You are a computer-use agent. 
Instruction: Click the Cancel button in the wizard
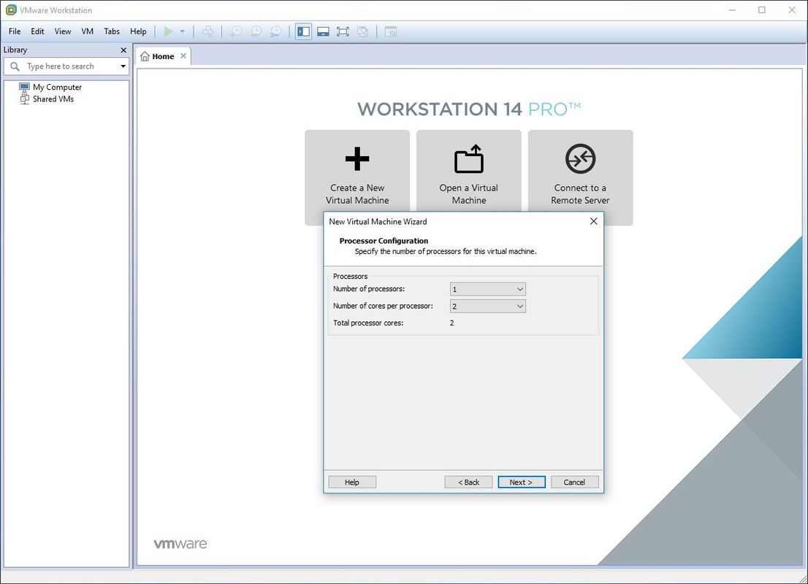point(574,482)
